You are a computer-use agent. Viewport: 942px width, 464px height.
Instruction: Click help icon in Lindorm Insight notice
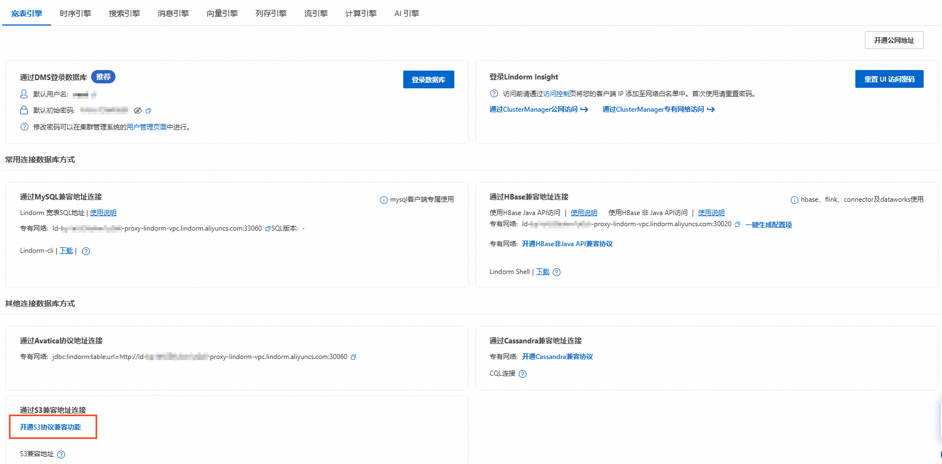(x=494, y=93)
